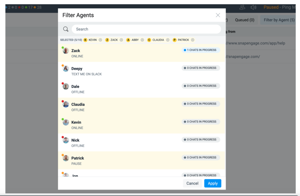Remove Claudia using her chip's X icon
The image size is (300, 196).
pyautogui.click(x=168, y=40)
